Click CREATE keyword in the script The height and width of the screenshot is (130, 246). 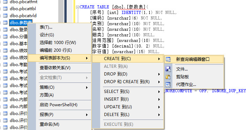[87, 7]
